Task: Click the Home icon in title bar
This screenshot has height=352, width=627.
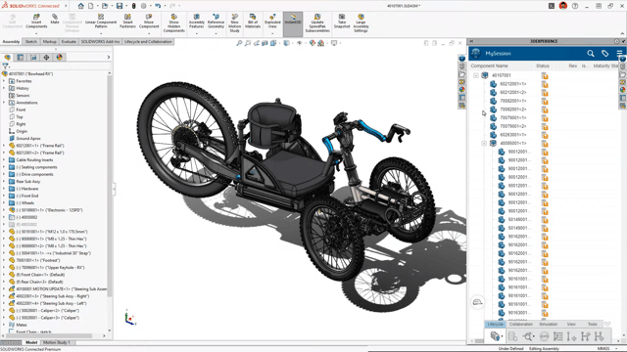Action: 80,6
